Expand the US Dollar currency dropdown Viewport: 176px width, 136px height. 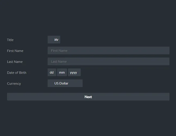pyautogui.click(x=65, y=83)
